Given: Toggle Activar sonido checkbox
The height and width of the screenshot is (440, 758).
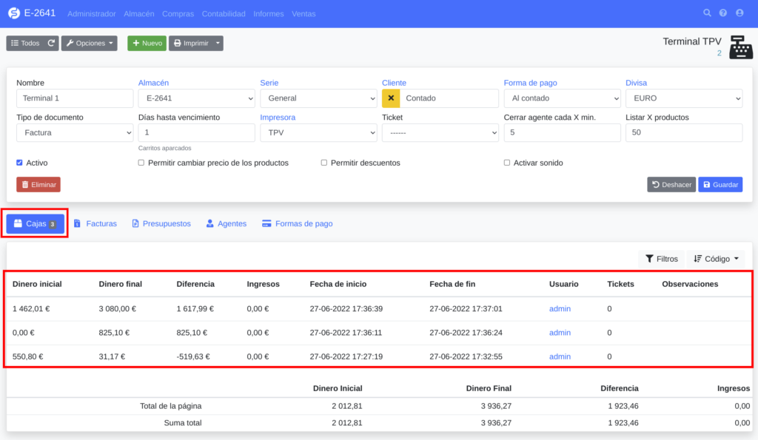Looking at the screenshot, I should pyautogui.click(x=507, y=163).
